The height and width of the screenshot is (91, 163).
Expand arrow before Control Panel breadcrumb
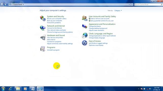[12, 5]
